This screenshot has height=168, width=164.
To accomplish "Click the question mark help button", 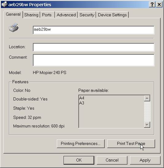I will 152,5.
